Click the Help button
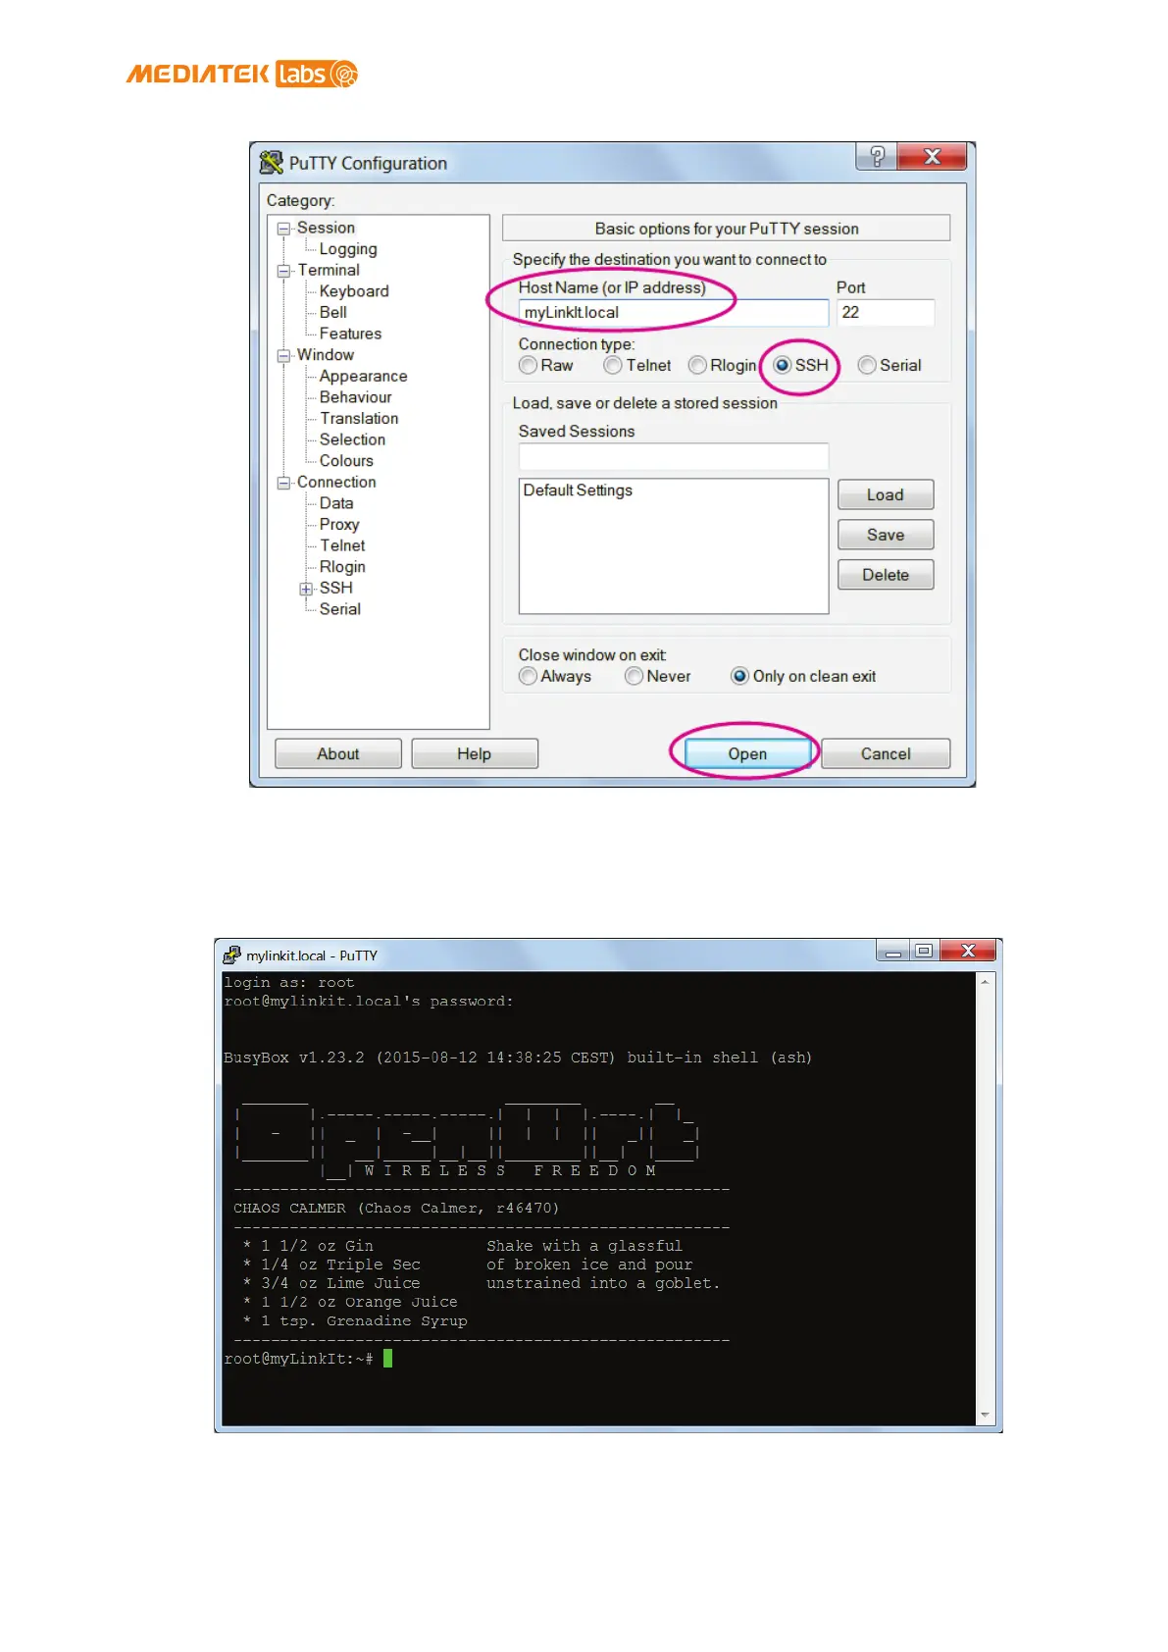1168x1652 pixels. coord(475,753)
